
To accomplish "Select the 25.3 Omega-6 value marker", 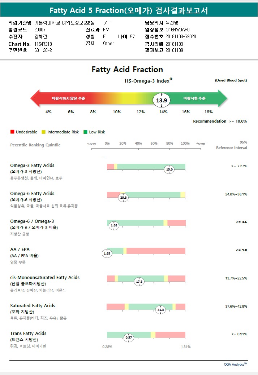I will (x=124, y=198).
